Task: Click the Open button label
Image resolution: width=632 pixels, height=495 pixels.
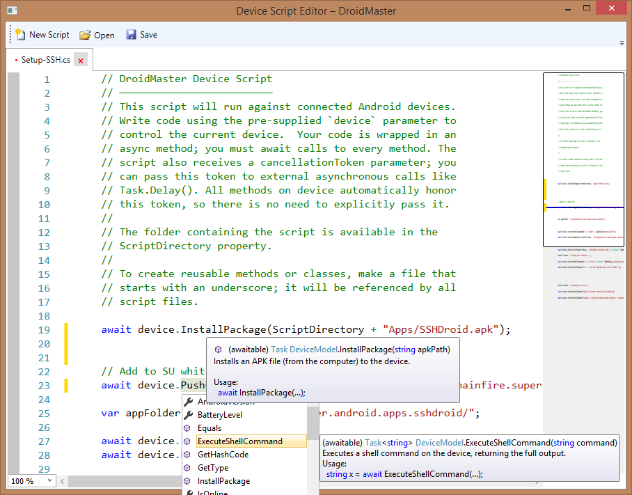Action: click(104, 36)
